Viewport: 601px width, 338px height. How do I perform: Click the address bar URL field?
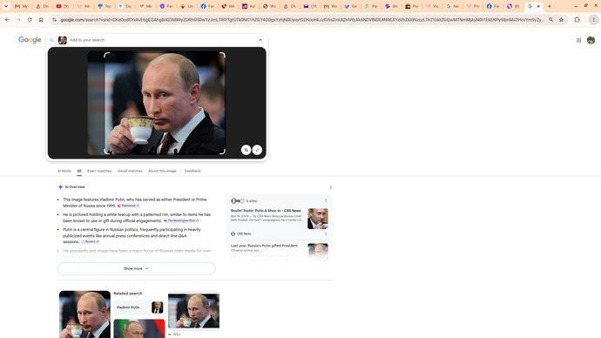pyautogui.click(x=302, y=19)
